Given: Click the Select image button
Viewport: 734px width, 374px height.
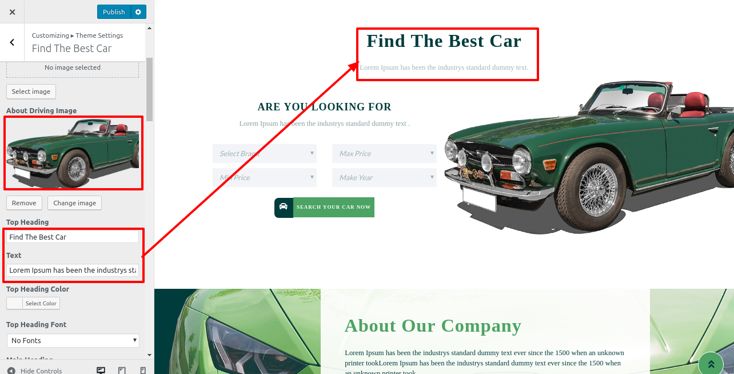Looking at the screenshot, I should 31,91.
